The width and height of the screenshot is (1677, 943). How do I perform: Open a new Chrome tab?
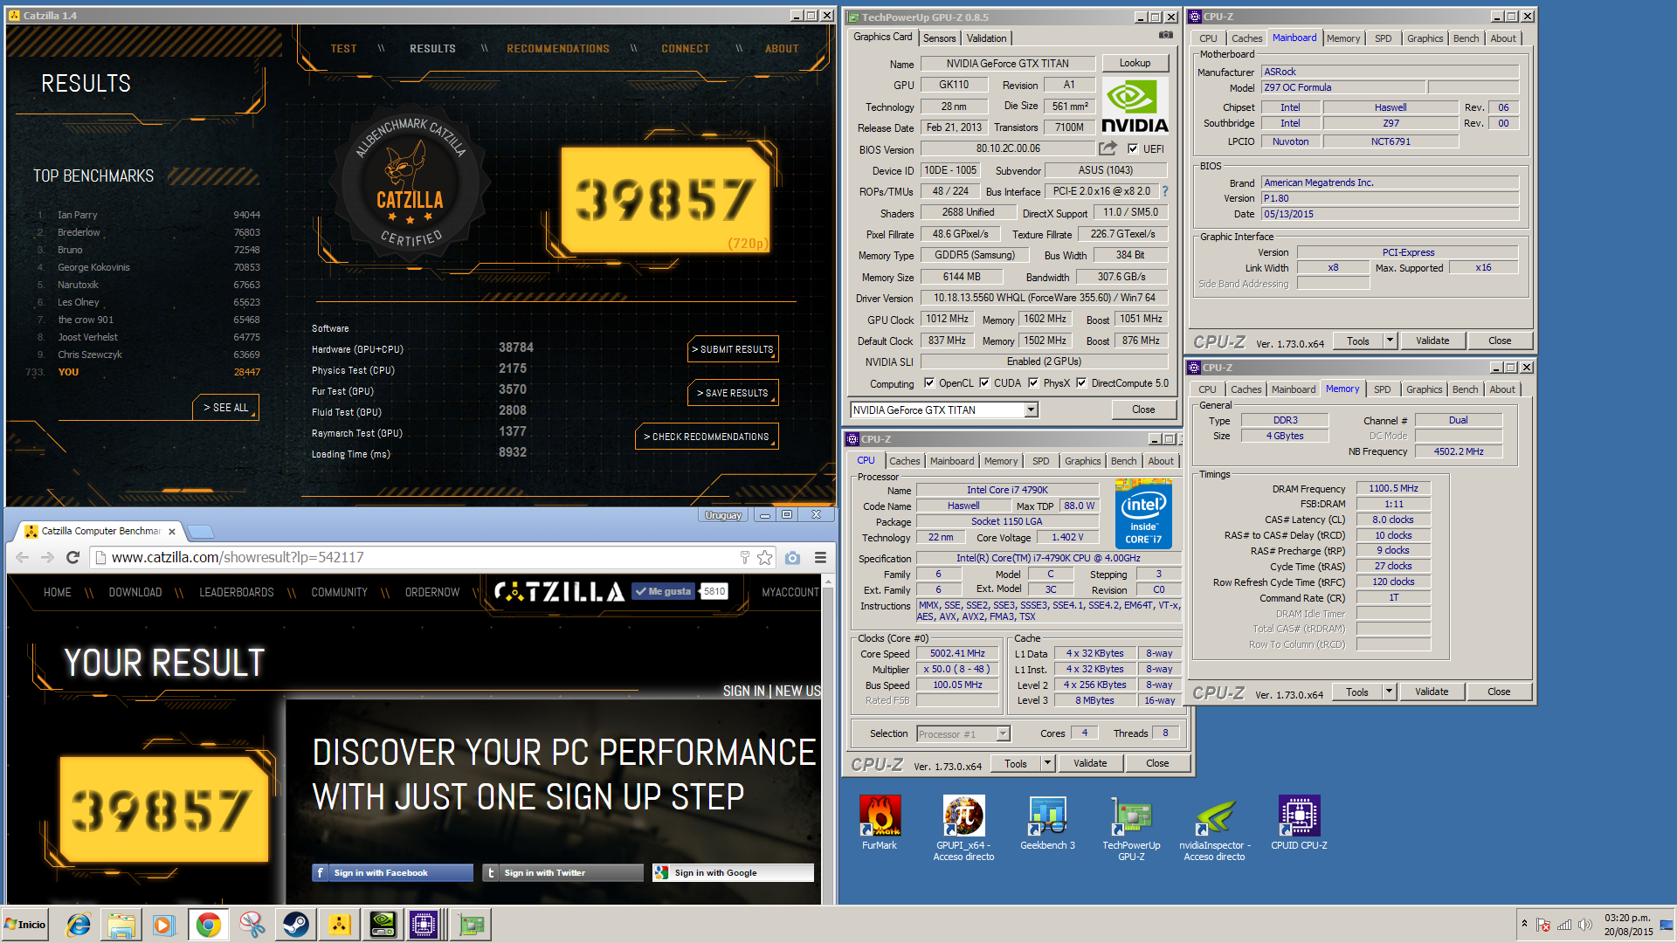pyautogui.click(x=201, y=531)
